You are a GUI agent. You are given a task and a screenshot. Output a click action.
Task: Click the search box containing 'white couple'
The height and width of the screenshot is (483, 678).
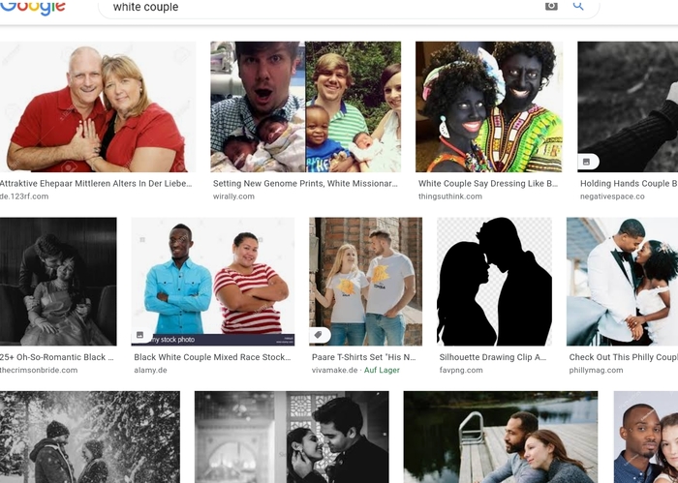coord(320,7)
